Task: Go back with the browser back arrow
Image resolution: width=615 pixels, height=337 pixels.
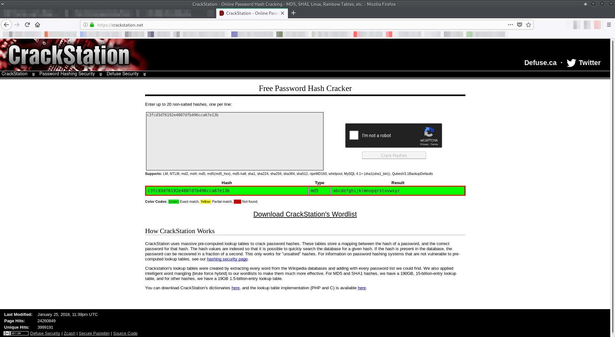Action: pyautogui.click(x=6, y=25)
